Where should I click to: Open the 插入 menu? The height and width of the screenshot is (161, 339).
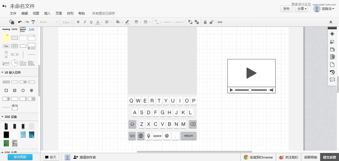47,13
